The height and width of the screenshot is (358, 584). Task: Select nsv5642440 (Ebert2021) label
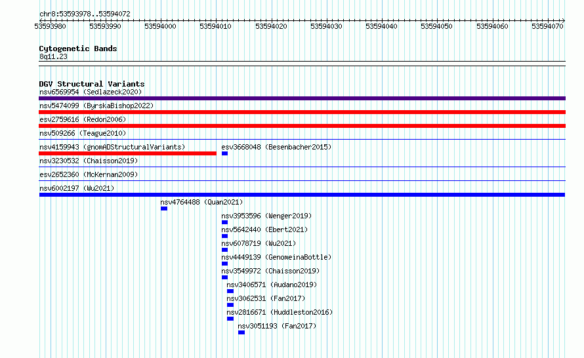coord(264,229)
